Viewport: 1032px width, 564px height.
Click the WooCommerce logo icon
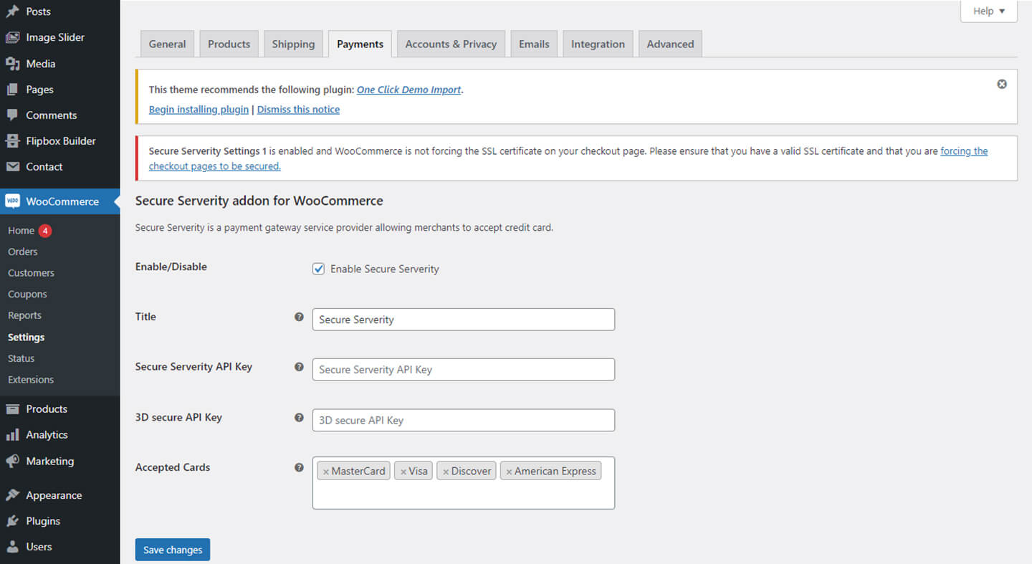12,201
